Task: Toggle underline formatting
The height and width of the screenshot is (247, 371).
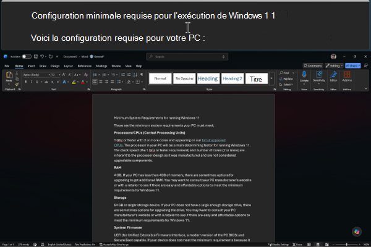Action: 37,82
